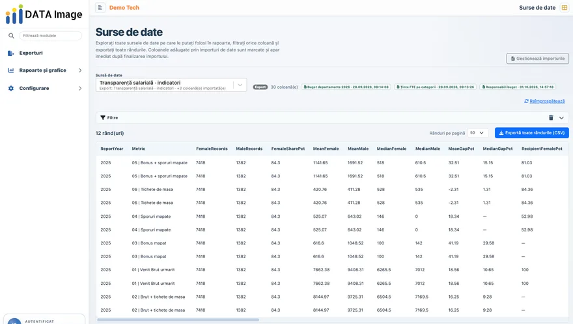The height and width of the screenshot is (324, 573).
Task: Click the MedianMale column header
Action: click(428, 149)
